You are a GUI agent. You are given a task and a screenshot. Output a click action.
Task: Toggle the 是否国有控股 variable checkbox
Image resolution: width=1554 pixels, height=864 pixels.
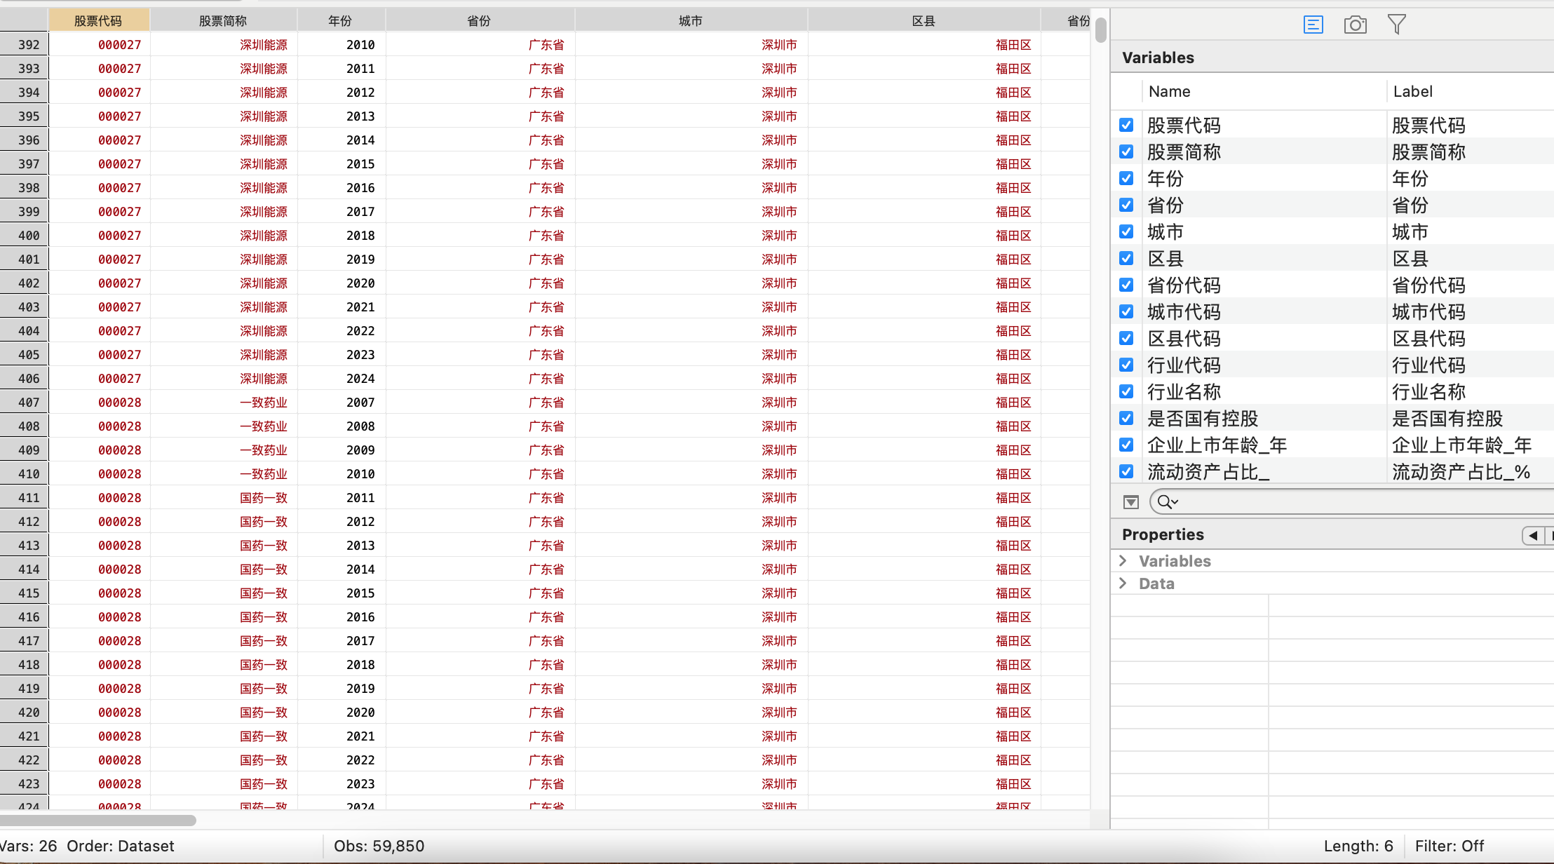(x=1126, y=418)
